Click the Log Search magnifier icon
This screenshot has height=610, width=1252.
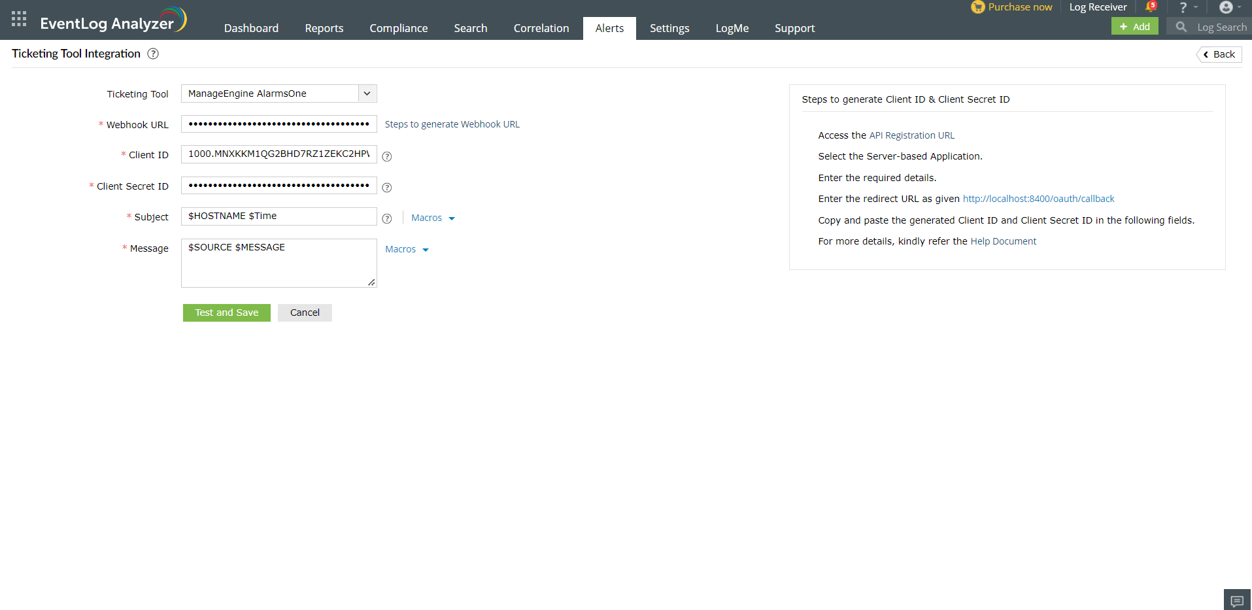(1181, 27)
